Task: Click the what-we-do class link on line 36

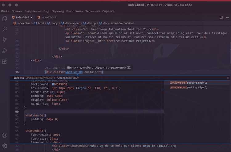Action: coord(74,72)
